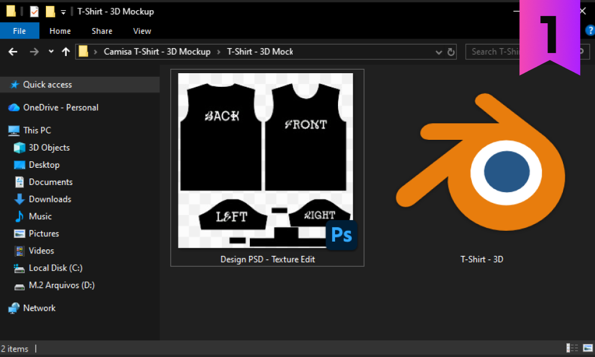Screen dimensions: 595x357
Task: Expand the address bar history dropdown
Action: click(x=439, y=52)
